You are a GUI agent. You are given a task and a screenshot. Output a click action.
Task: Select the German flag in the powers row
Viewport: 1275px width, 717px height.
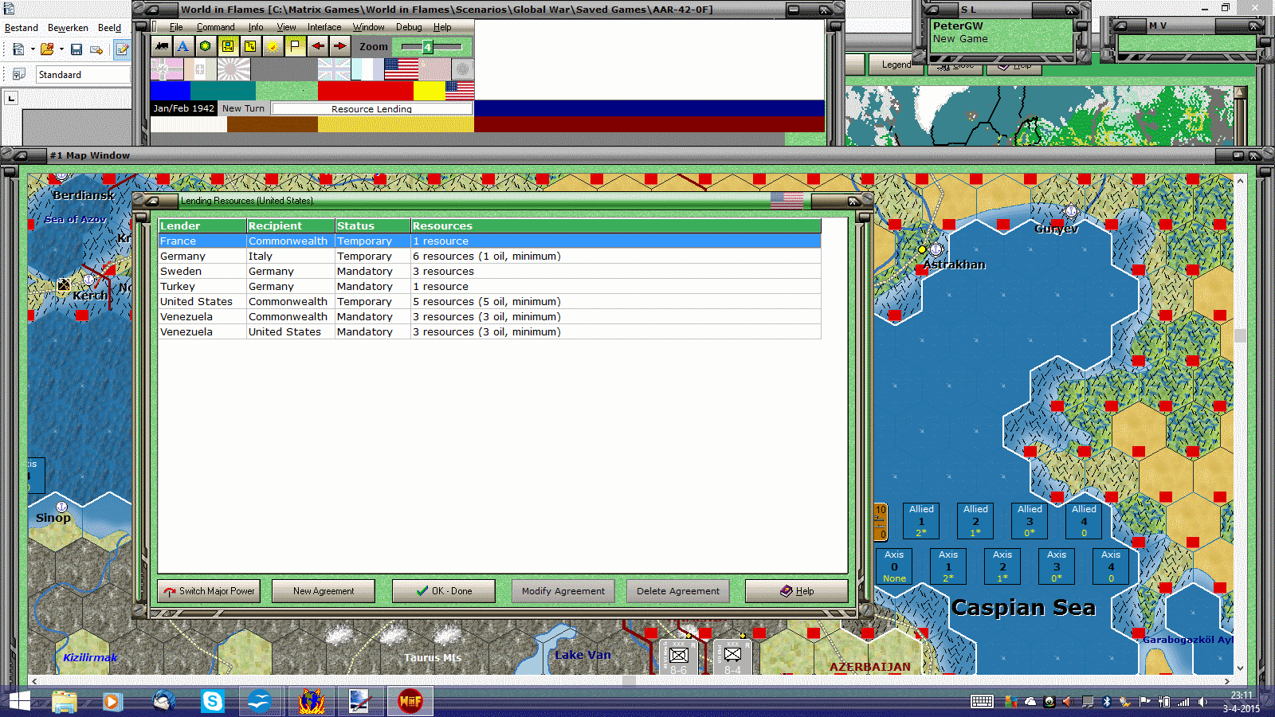pos(167,69)
